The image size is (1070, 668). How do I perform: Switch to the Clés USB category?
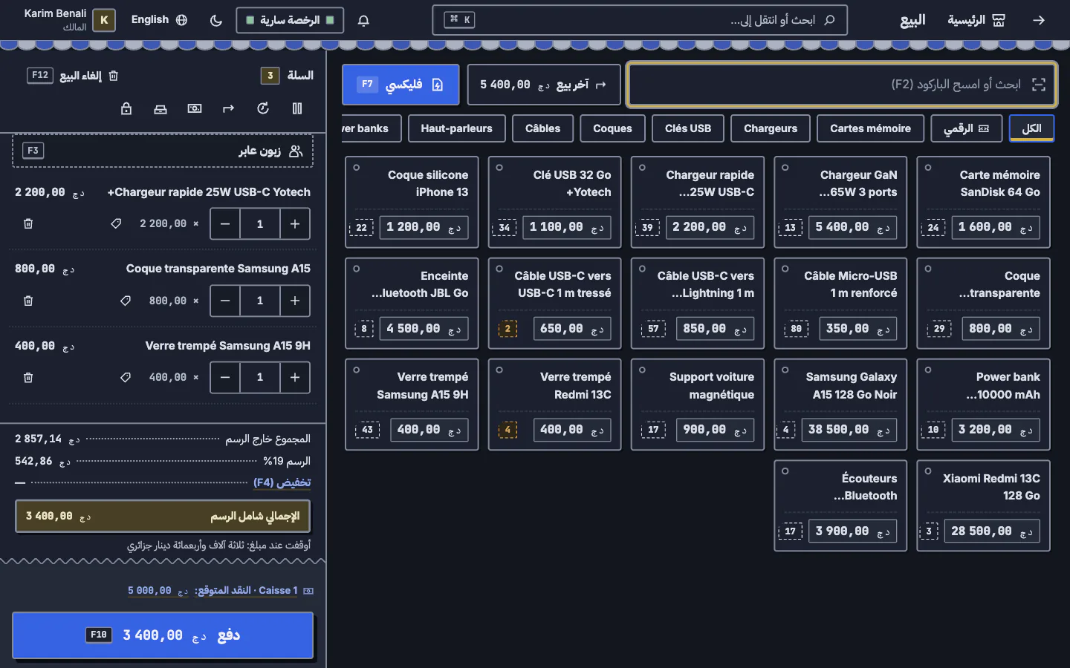coord(688,128)
